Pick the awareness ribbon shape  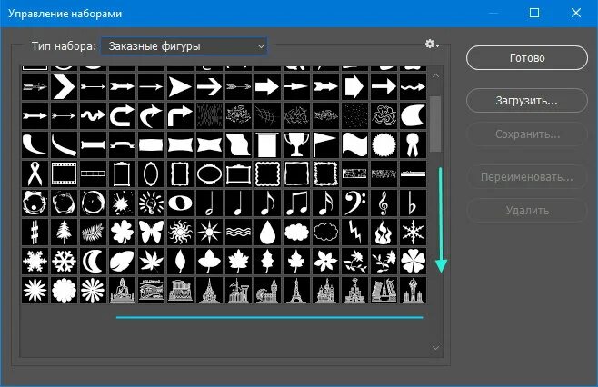[35, 174]
